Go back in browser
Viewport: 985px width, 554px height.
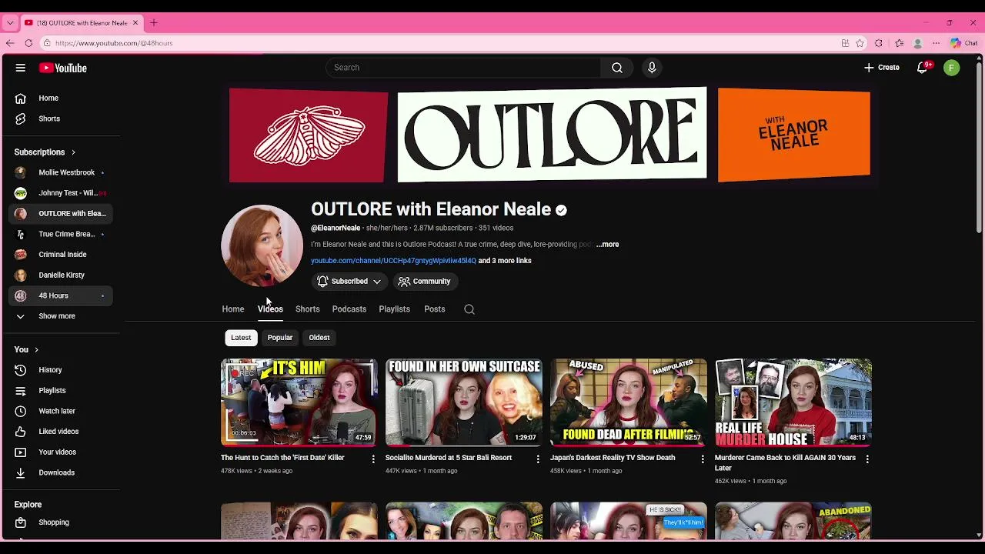10,43
